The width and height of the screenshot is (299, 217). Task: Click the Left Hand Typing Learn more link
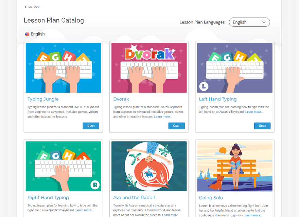(x=254, y=112)
